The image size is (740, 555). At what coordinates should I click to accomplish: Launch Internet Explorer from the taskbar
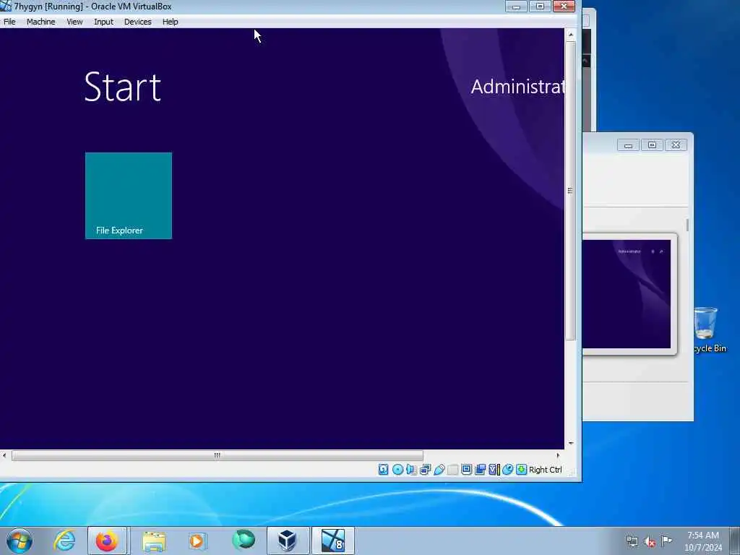[64, 541]
